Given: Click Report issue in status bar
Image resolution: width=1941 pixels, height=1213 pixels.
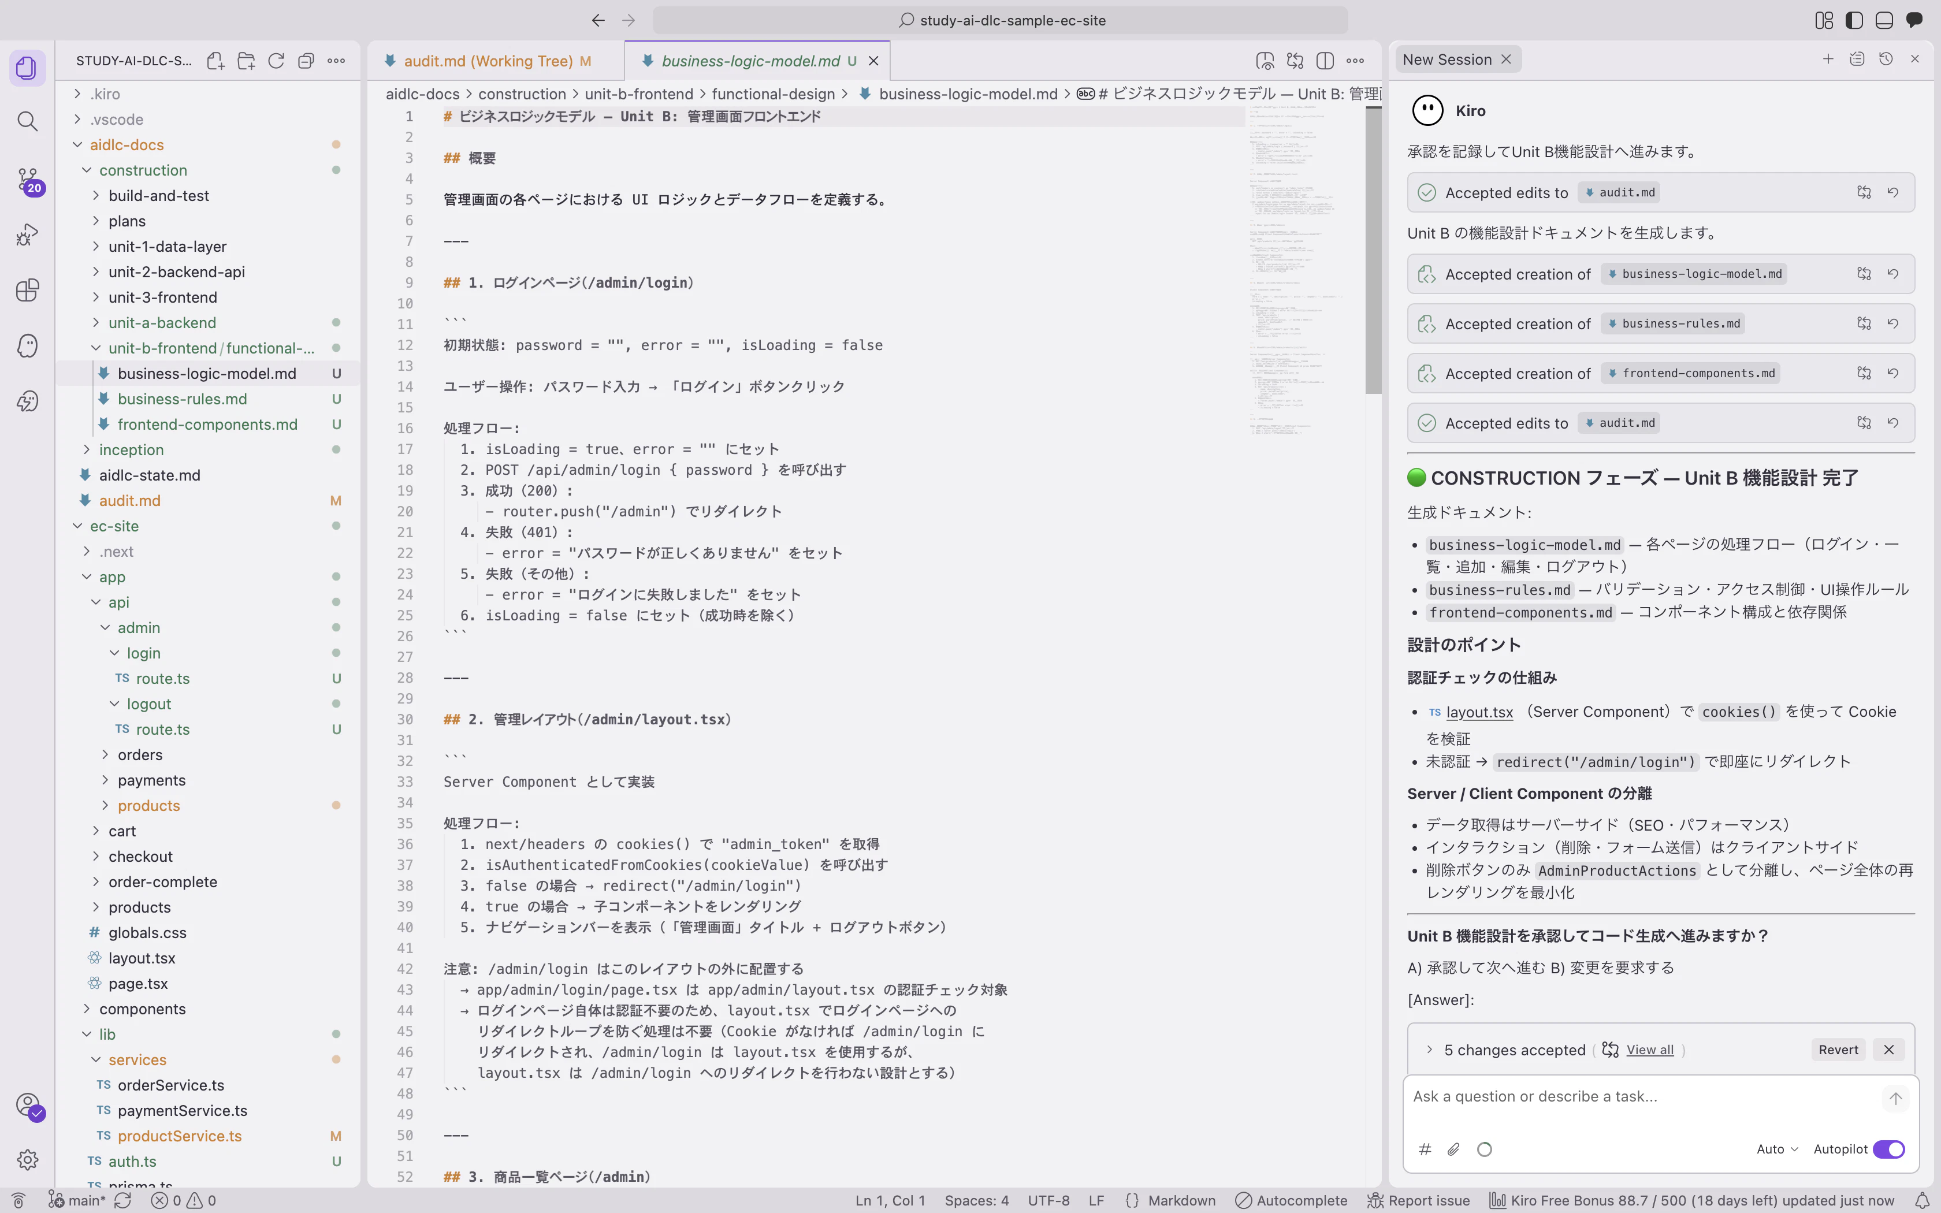Looking at the screenshot, I should (1419, 1200).
